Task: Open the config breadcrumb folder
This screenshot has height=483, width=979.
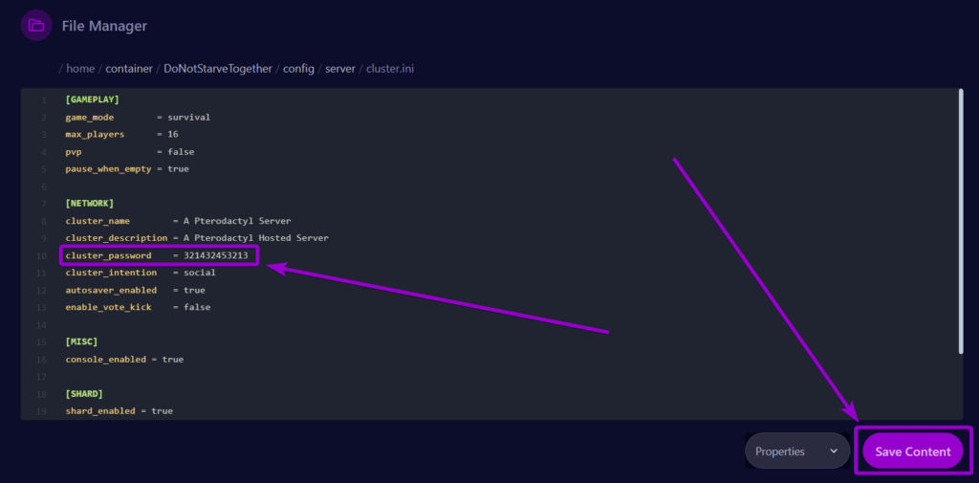Action: pyautogui.click(x=301, y=69)
